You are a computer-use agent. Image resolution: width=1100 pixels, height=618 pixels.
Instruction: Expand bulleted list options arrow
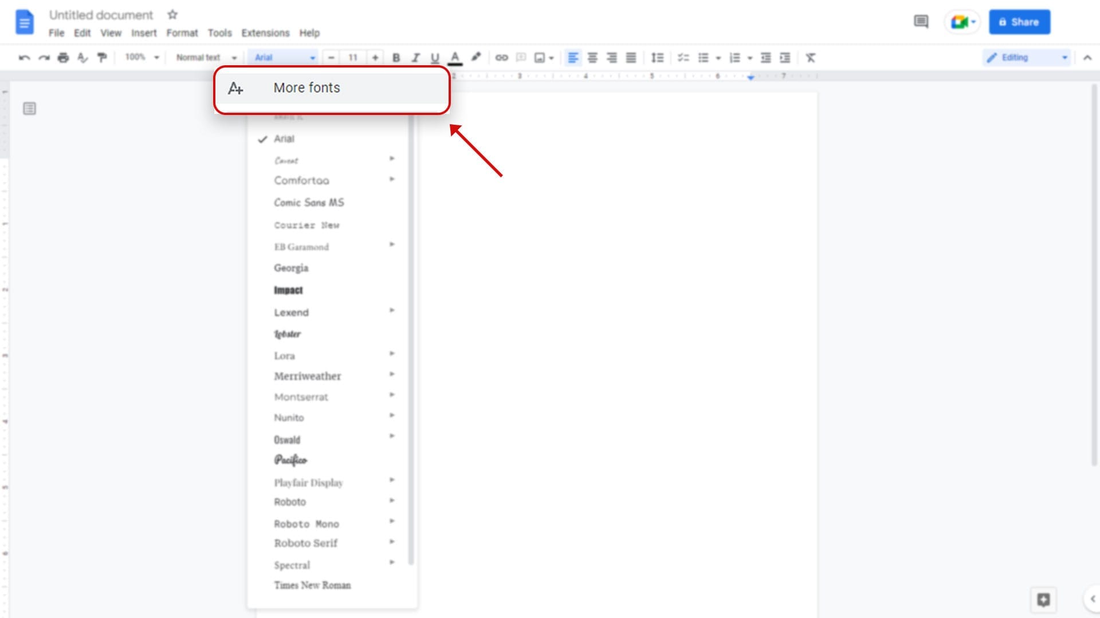[718, 58]
